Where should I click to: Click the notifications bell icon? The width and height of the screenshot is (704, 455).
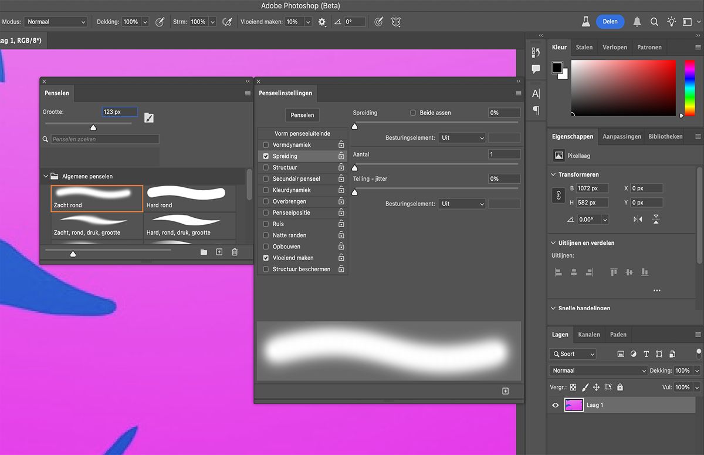click(637, 22)
